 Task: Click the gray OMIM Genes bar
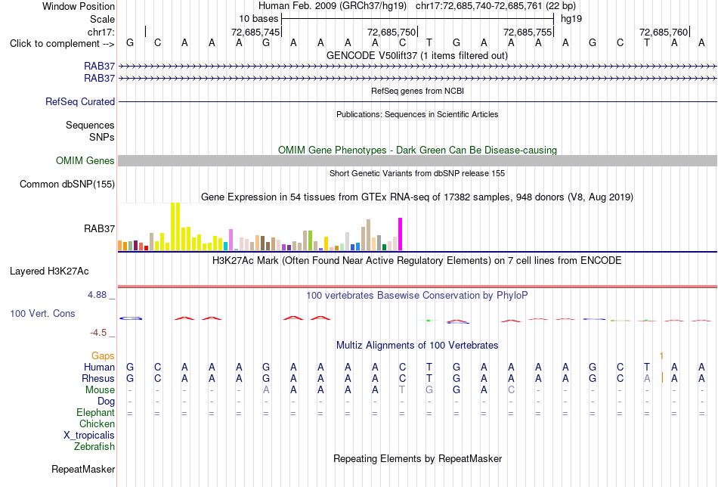417,161
